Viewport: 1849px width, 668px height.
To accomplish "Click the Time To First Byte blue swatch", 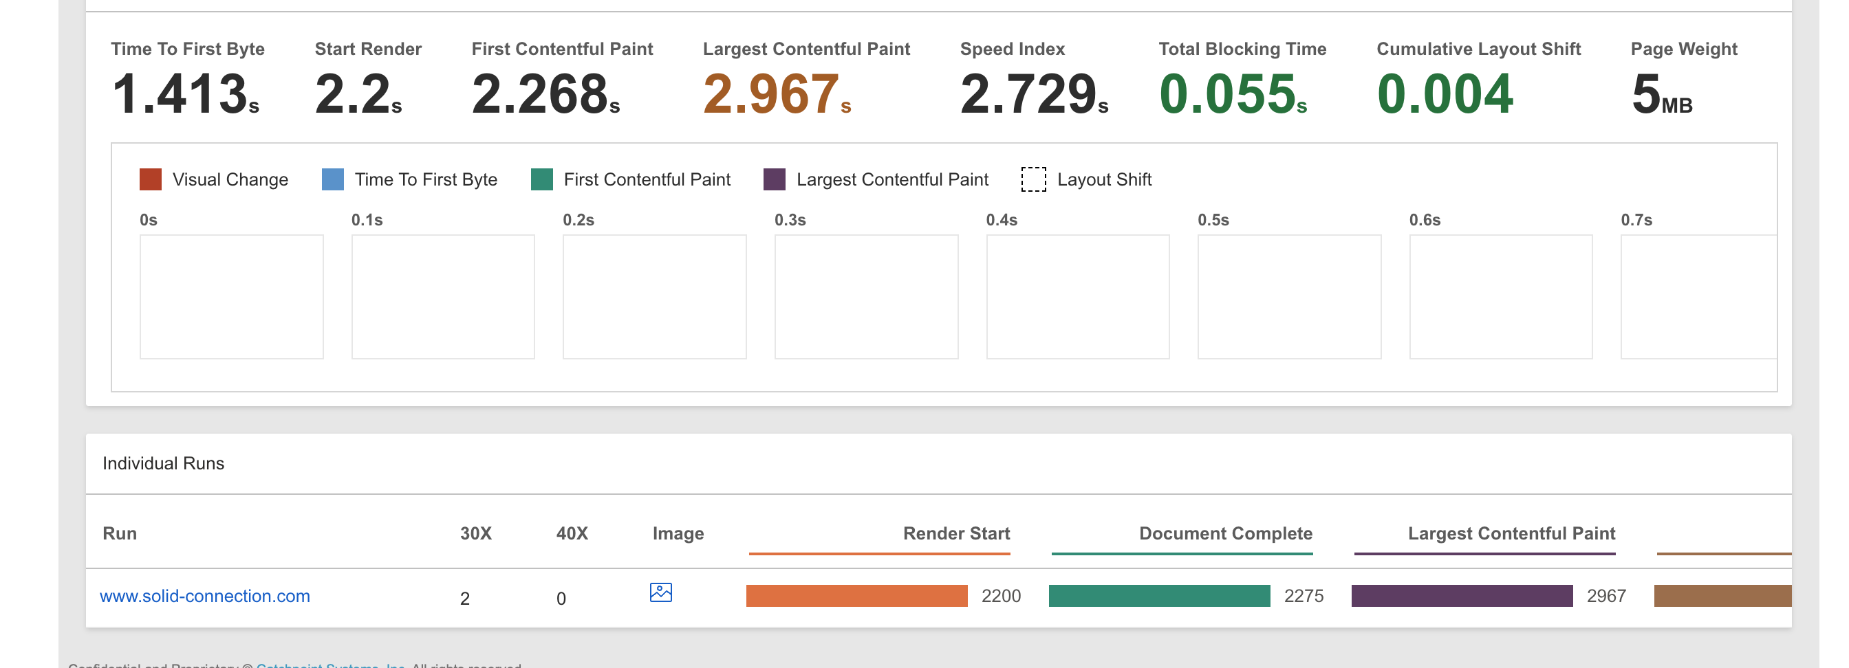I will (x=332, y=179).
